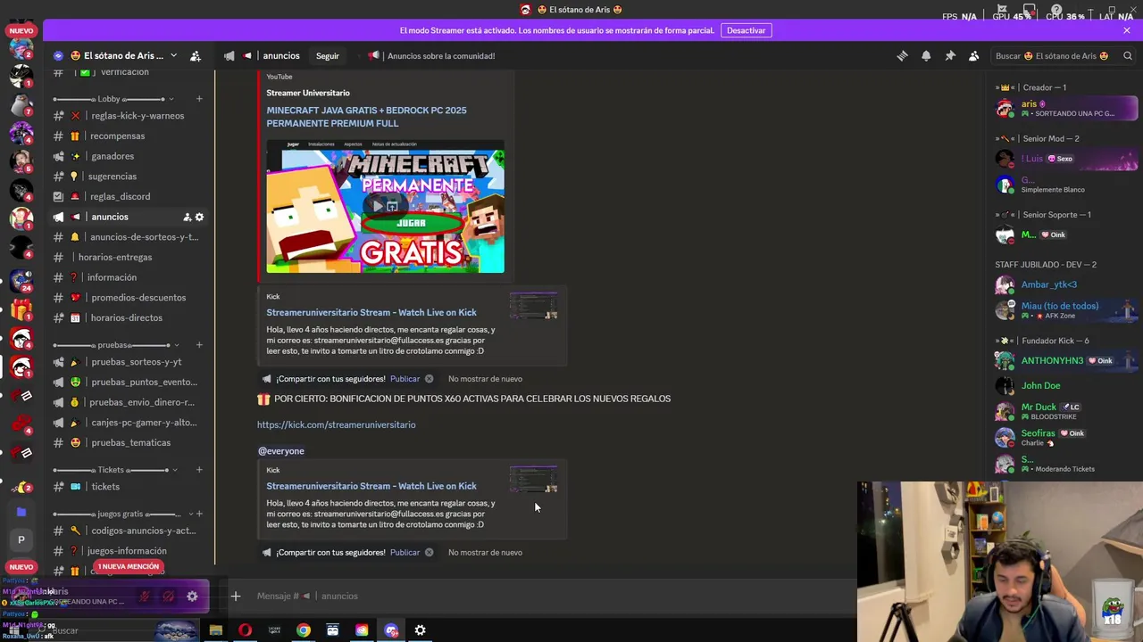Open anuncios channel settings gear
Image resolution: width=1143 pixels, height=642 pixels.
(199, 217)
